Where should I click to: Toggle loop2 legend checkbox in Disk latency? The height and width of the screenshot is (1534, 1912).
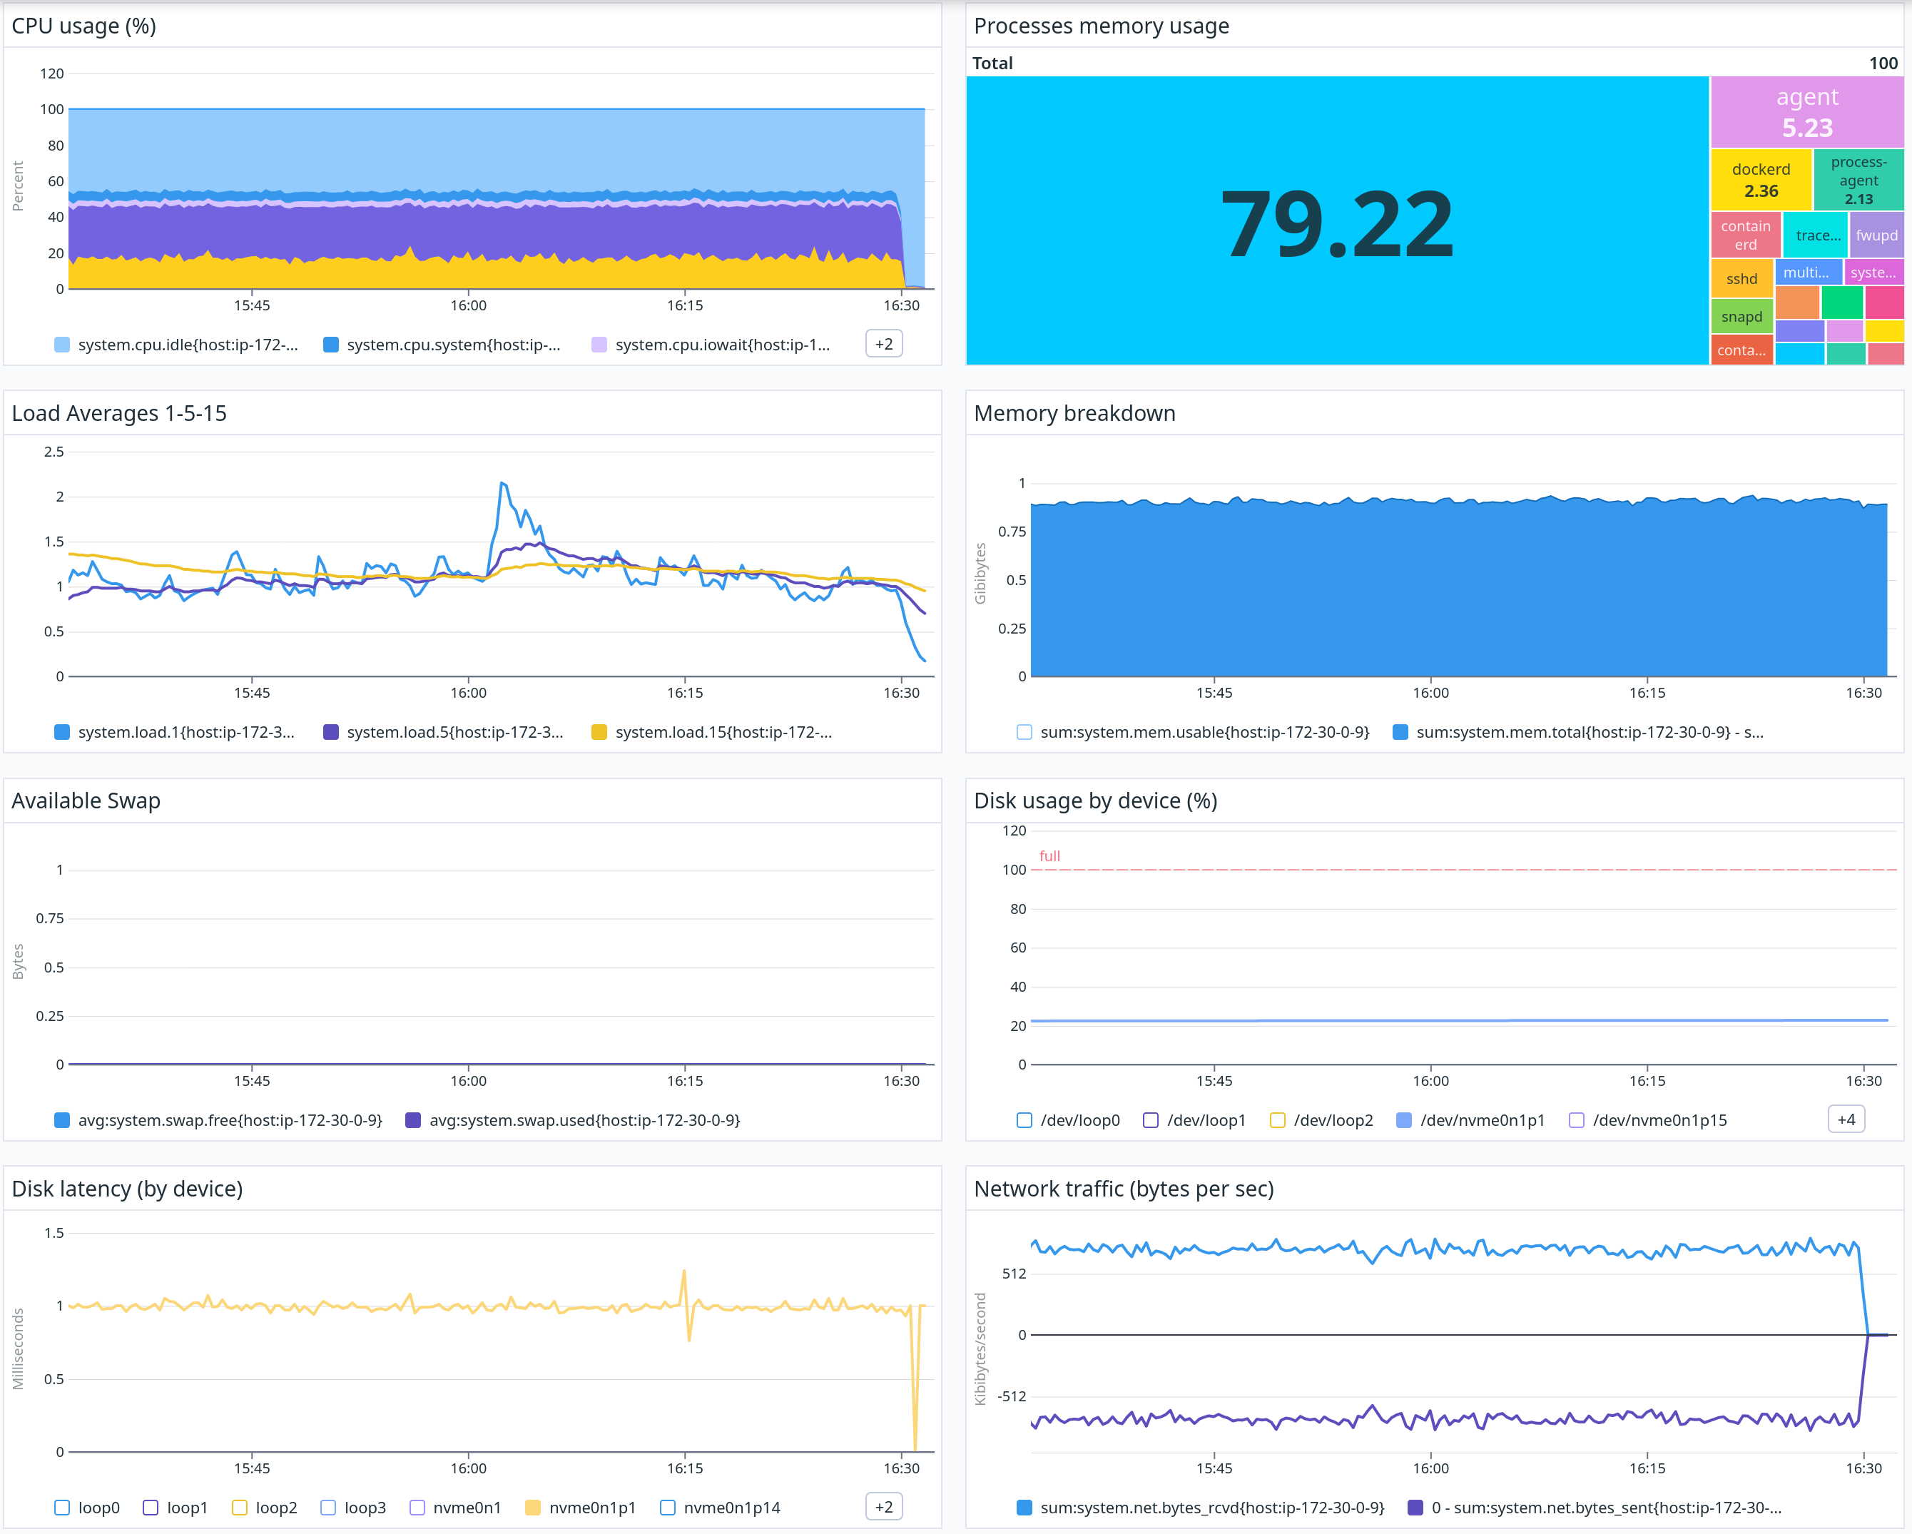point(240,1508)
